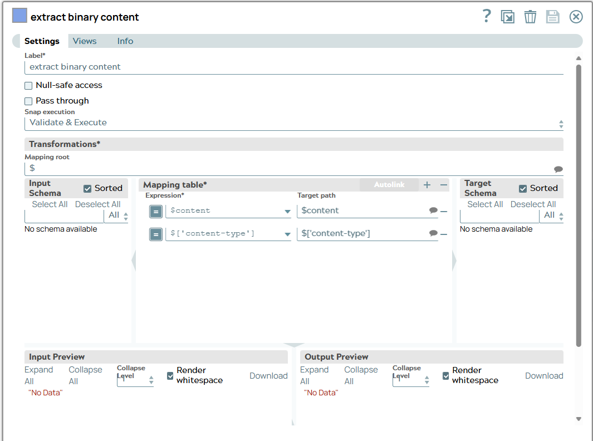
Task: Open $content expression dropdown arrow
Action: [x=287, y=212]
